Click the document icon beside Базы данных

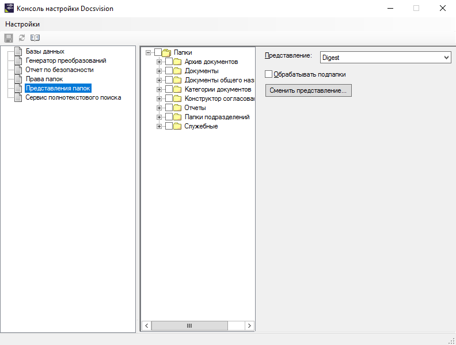click(18, 52)
